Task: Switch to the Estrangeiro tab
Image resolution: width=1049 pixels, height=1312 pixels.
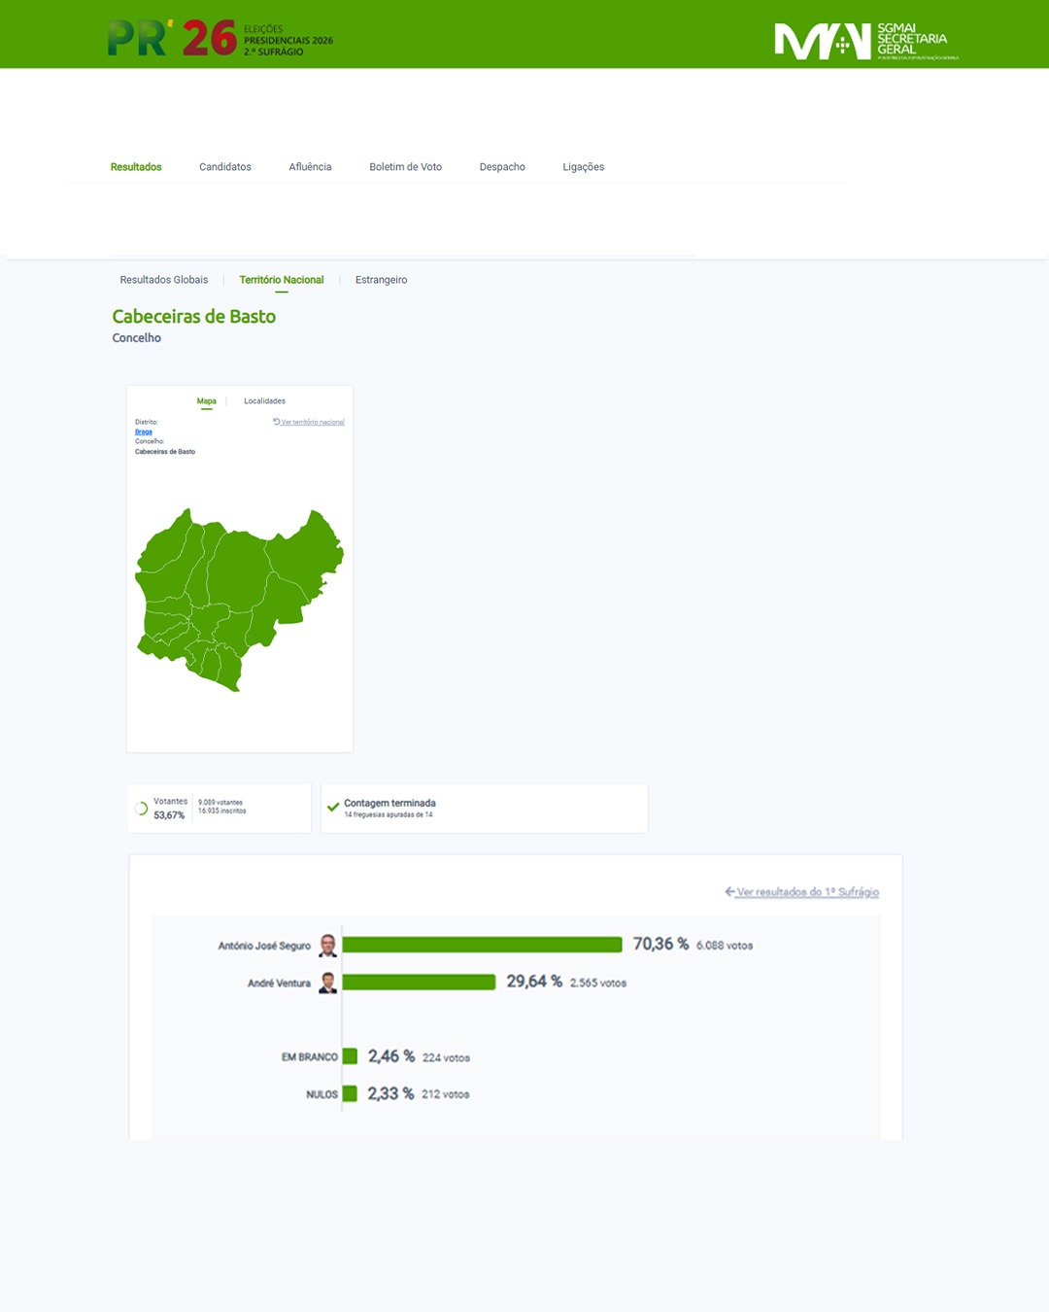Action: pyautogui.click(x=381, y=280)
